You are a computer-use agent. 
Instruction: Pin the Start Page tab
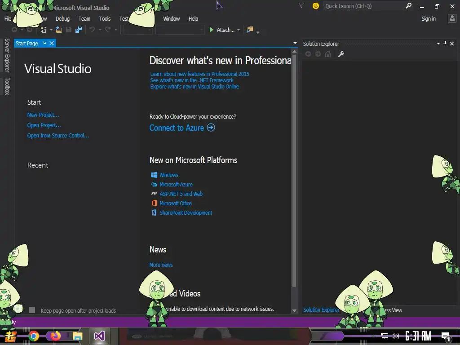[44, 43]
